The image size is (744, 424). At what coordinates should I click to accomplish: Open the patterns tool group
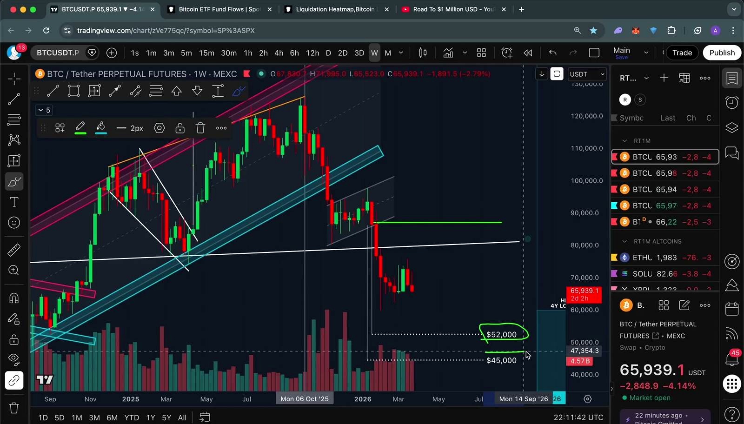[x=14, y=140]
